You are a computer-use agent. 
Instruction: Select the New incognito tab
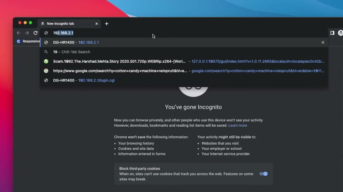(x=69, y=24)
